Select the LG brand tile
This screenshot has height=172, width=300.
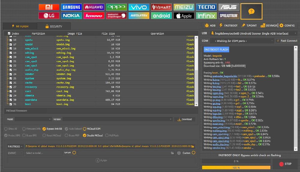(x=49, y=16)
